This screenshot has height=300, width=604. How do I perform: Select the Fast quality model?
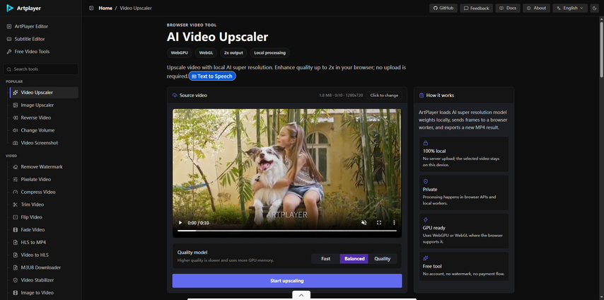326,259
